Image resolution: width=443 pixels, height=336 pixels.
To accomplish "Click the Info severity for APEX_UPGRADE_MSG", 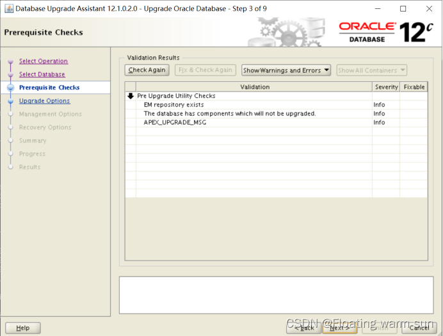I will click(379, 122).
